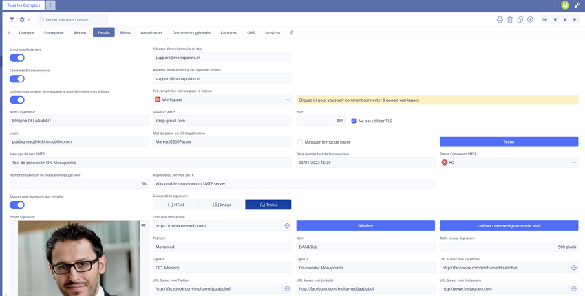The width and height of the screenshot is (585, 296).
Task: Click the Tester button
Action: tap(509, 141)
